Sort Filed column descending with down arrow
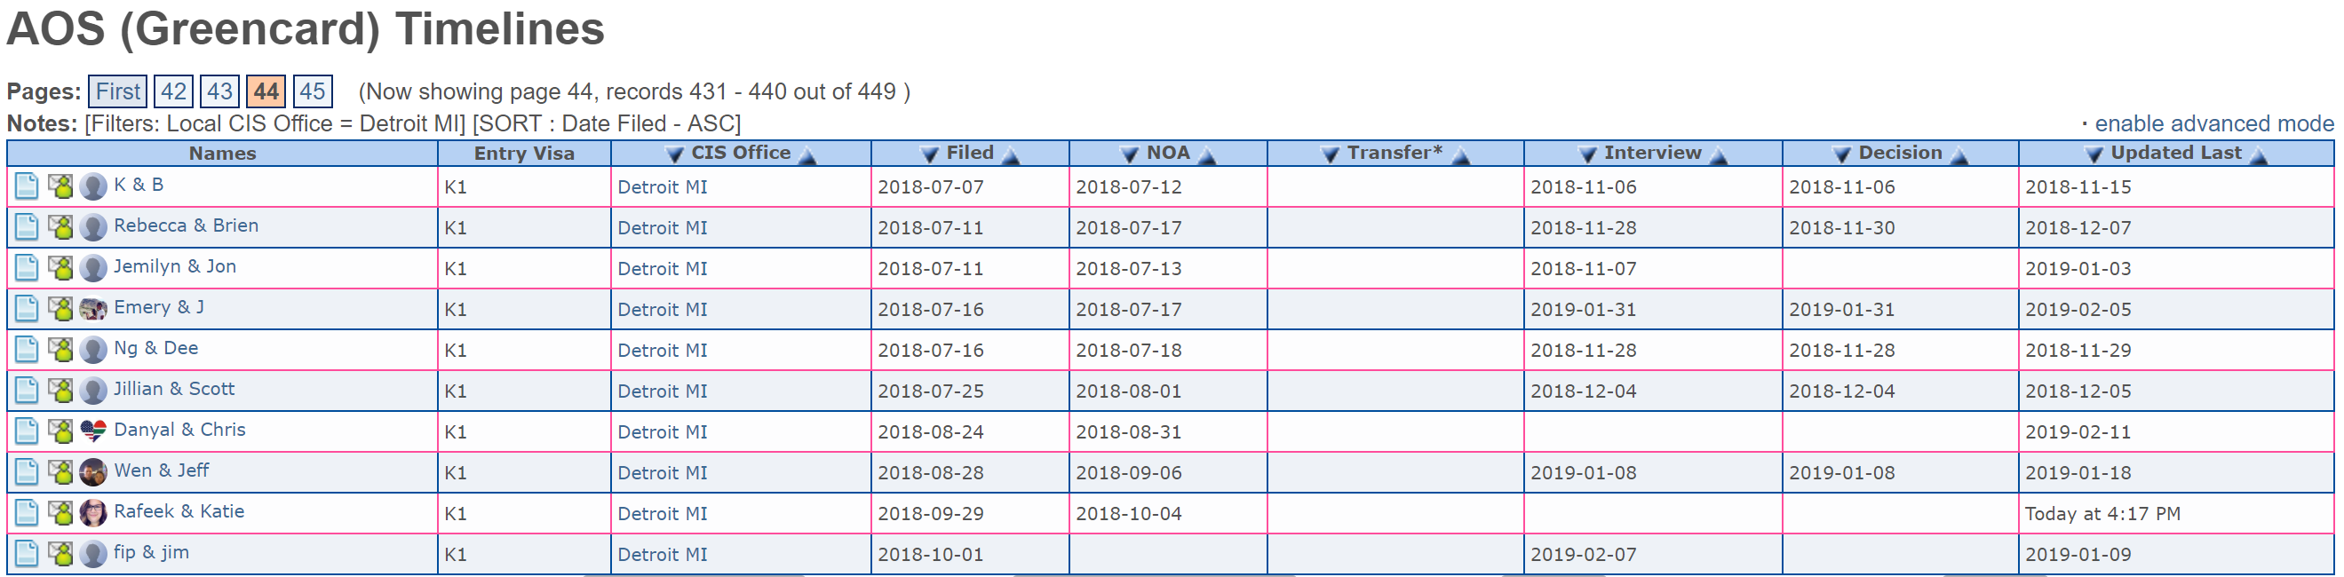The width and height of the screenshot is (2344, 577). pyautogui.click(x=929, y=154)
